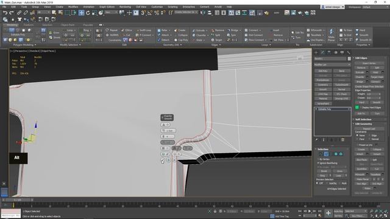Screen dimensions: 390x219
Task: Open the Utilities command panel tab
Action: coord(349,52)
